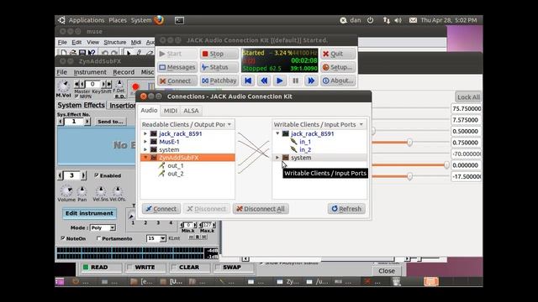Click the muse pencil tool icon
The image size is (538, 302).
139,53
